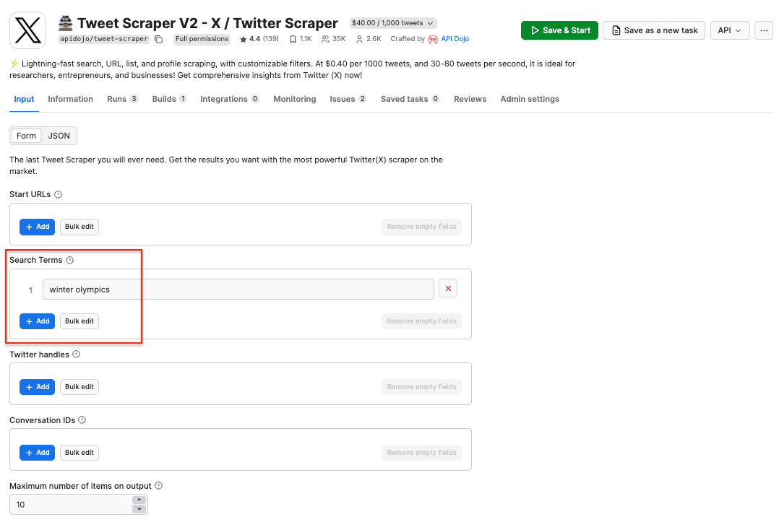Open the Monitoring tab
Viewport: 779px width, 522px height.
294,98
